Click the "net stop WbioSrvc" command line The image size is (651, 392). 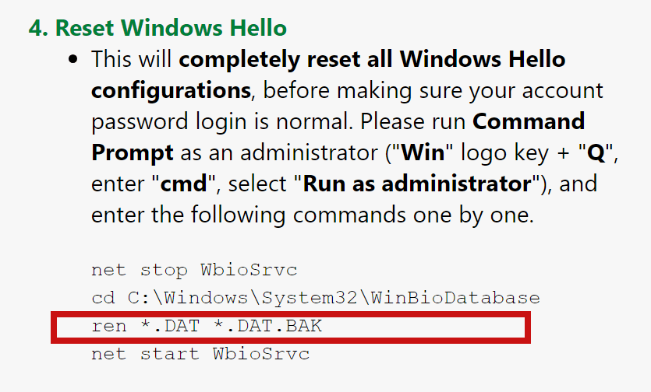(194, 270)
